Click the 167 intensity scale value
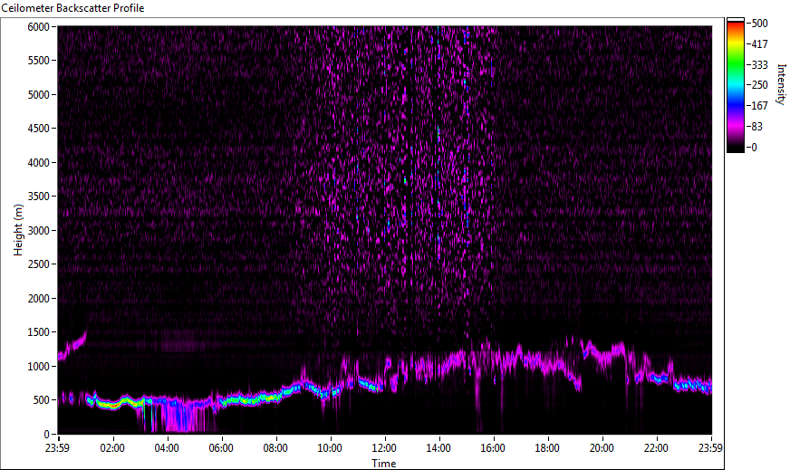Screen dimensions: 790x470 tap(759, 106)
